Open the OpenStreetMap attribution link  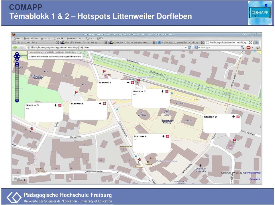[252, 173]
